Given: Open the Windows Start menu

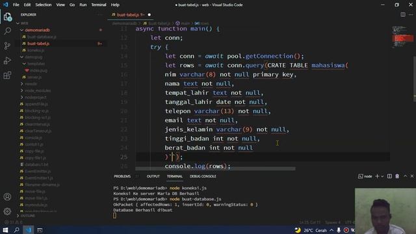Looking at the screenshot, I should (x=5, y=230).
